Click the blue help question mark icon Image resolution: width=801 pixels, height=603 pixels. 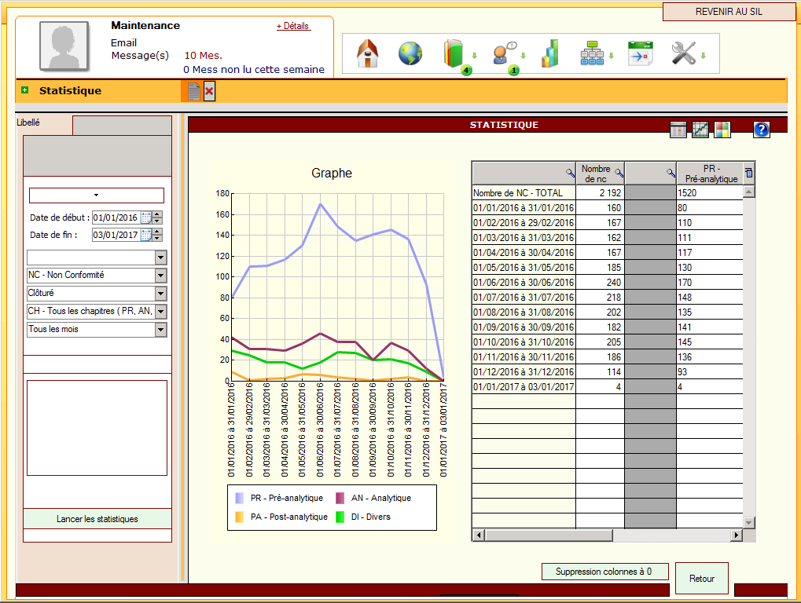click(761, 130)
